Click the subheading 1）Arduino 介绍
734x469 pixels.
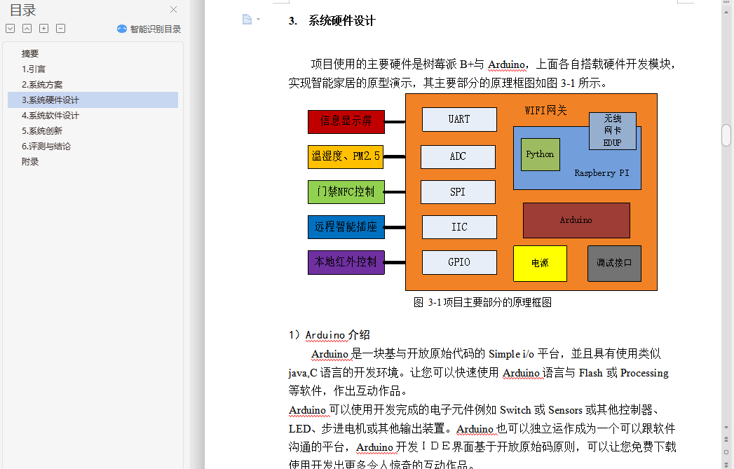[x=329, y=335]
